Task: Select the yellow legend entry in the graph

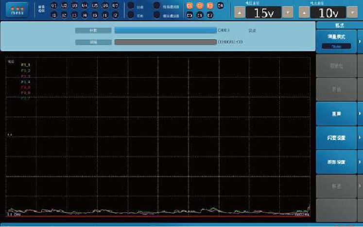Action: (x=26, y=65)
